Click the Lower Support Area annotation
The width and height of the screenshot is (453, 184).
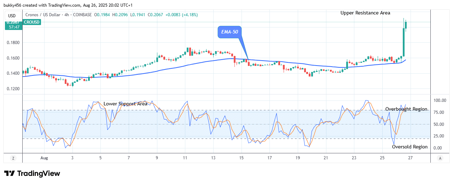(125, 104)
